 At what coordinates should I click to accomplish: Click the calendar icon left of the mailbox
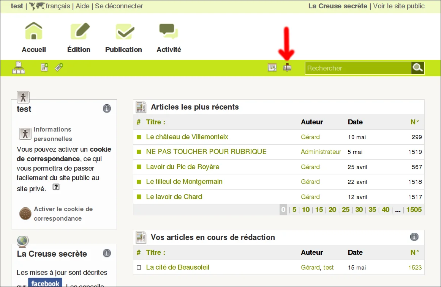point(272,68)
